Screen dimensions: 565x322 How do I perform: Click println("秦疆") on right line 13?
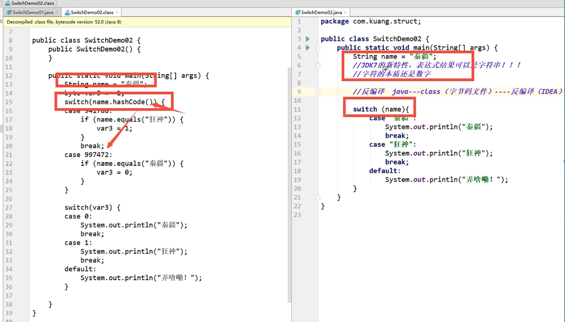439,127
